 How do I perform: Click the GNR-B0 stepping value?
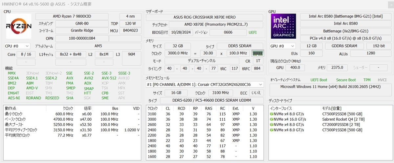[x=82, y=24]
